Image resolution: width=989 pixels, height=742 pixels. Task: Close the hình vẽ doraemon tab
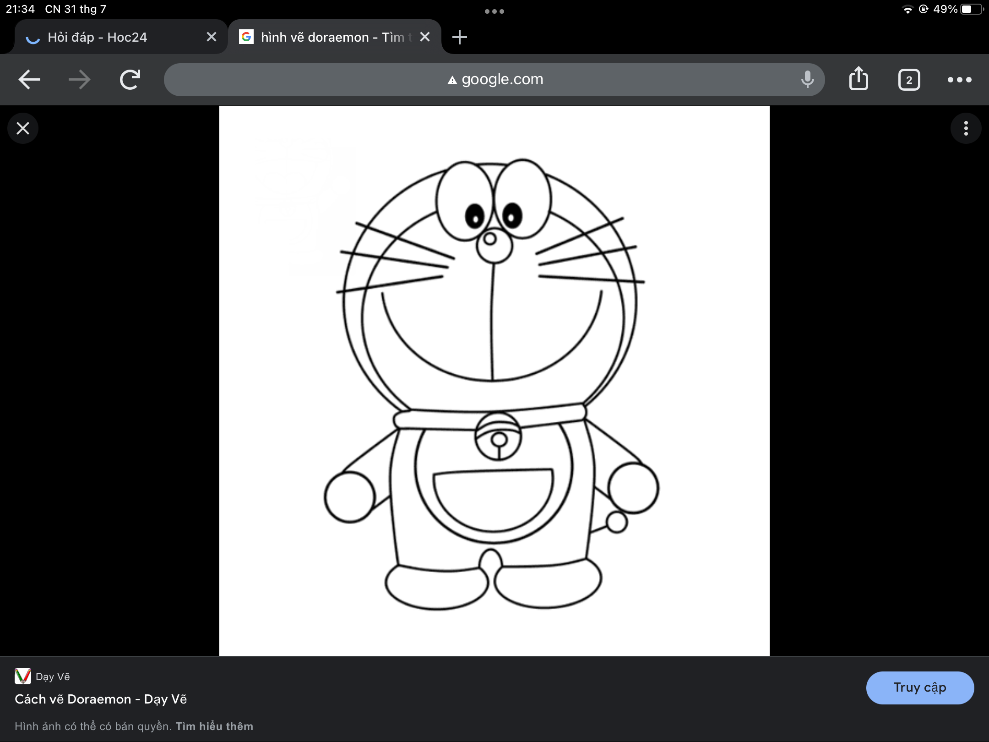(425, 37)
